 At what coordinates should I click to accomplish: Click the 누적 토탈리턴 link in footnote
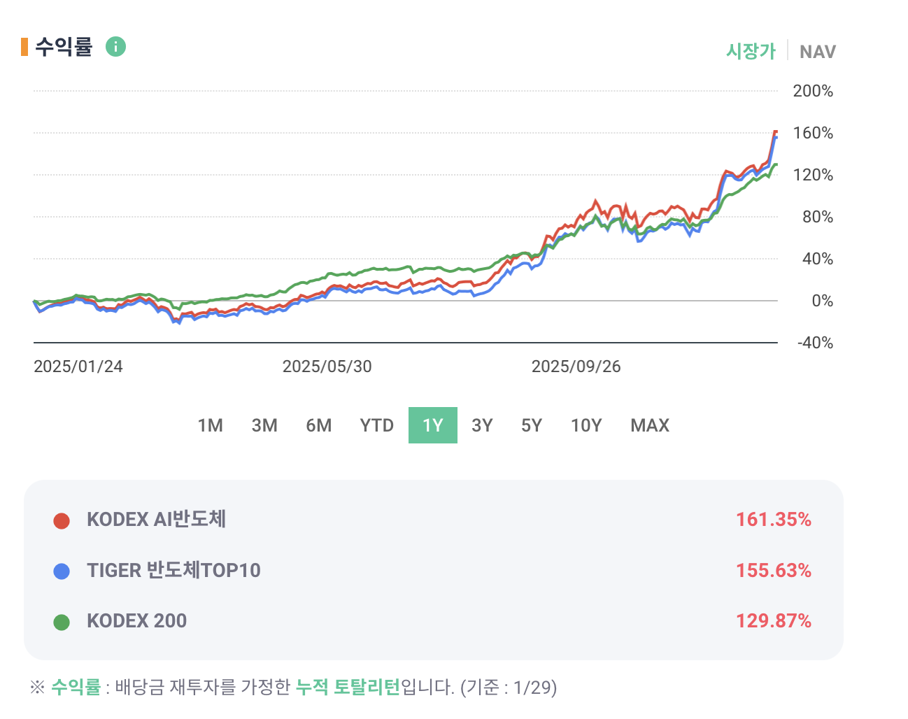click(x=348, y=688)
